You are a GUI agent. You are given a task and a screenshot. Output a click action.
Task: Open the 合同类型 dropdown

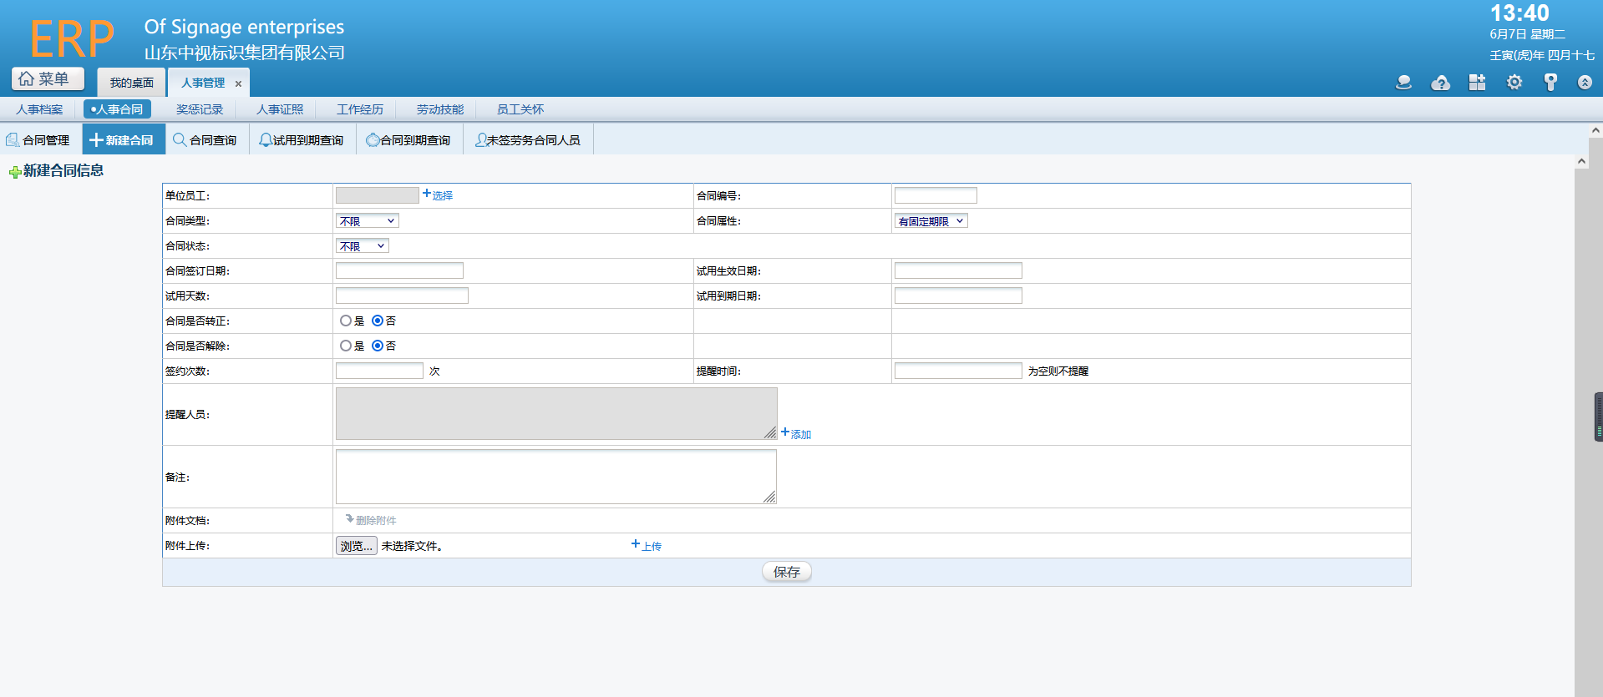(368, 220)
